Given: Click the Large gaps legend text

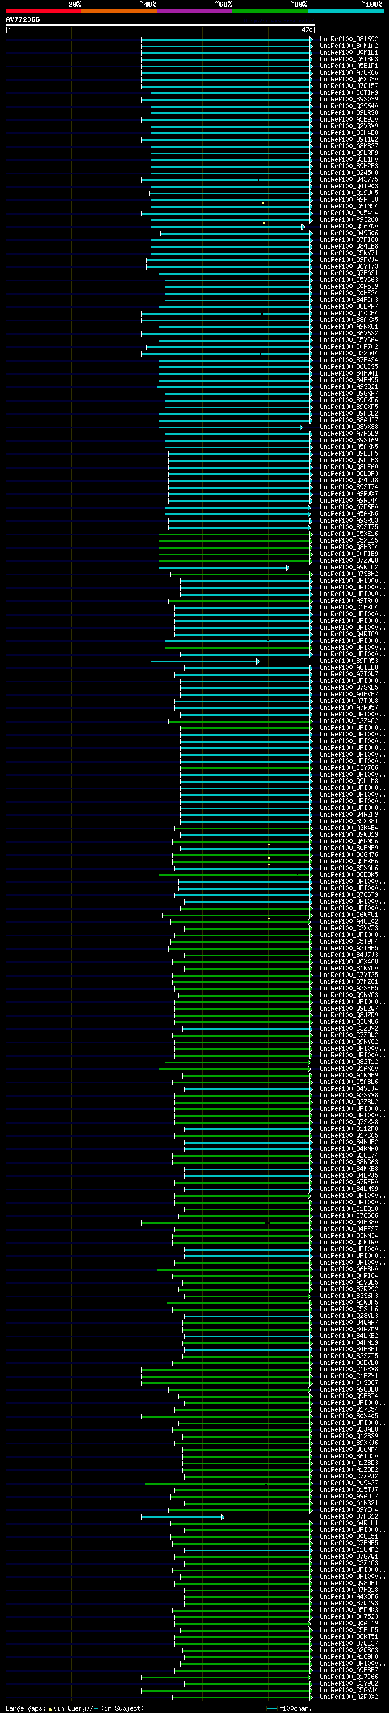Looking at the screenshot, I should point(75,1708).
